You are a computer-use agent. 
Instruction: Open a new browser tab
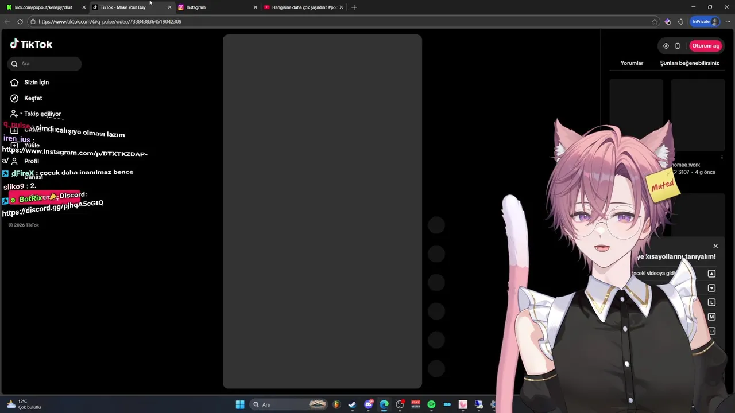coord(354,7)
